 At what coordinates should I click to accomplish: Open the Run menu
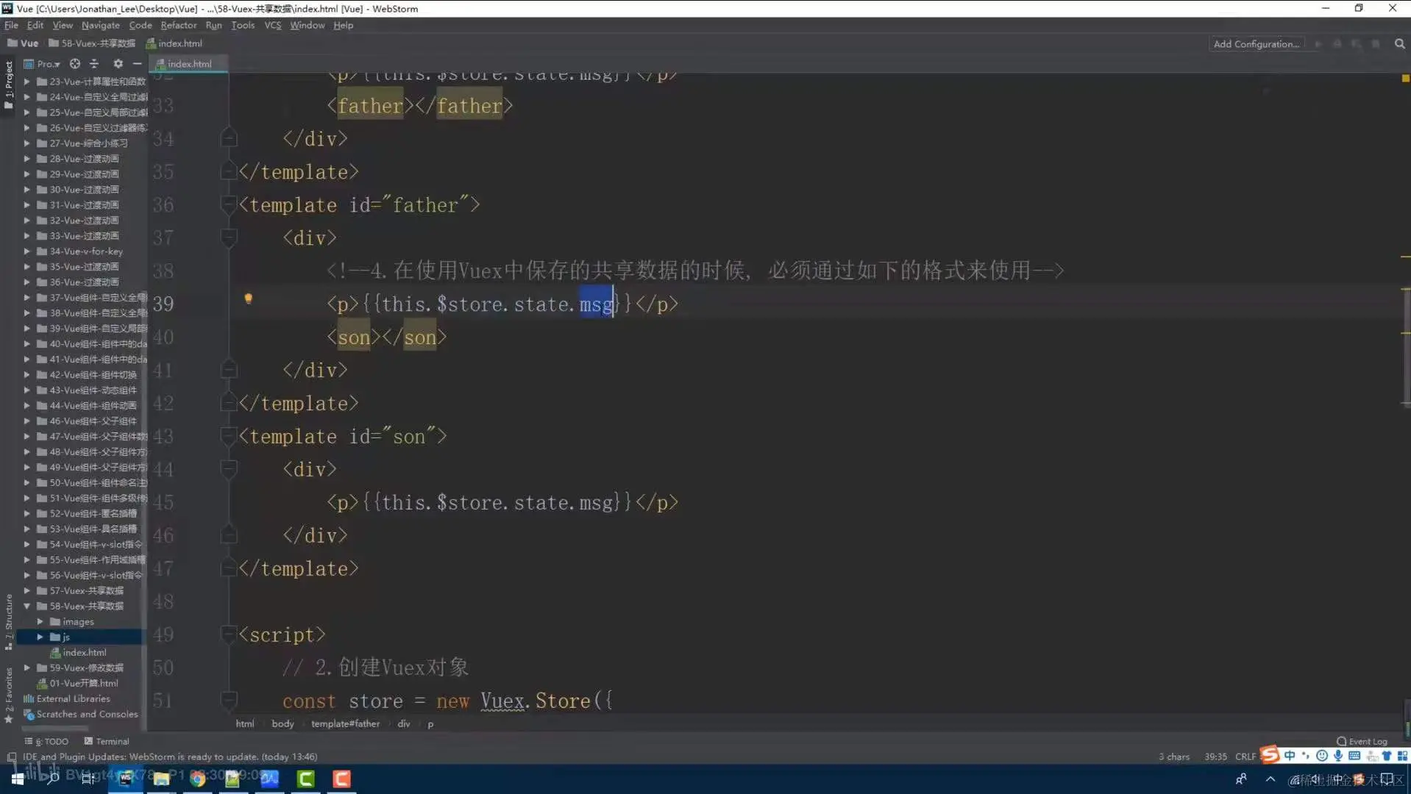[x=213, y=24]
